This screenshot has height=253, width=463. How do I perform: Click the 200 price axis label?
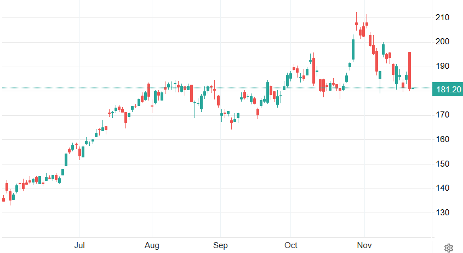click(442, 42)
